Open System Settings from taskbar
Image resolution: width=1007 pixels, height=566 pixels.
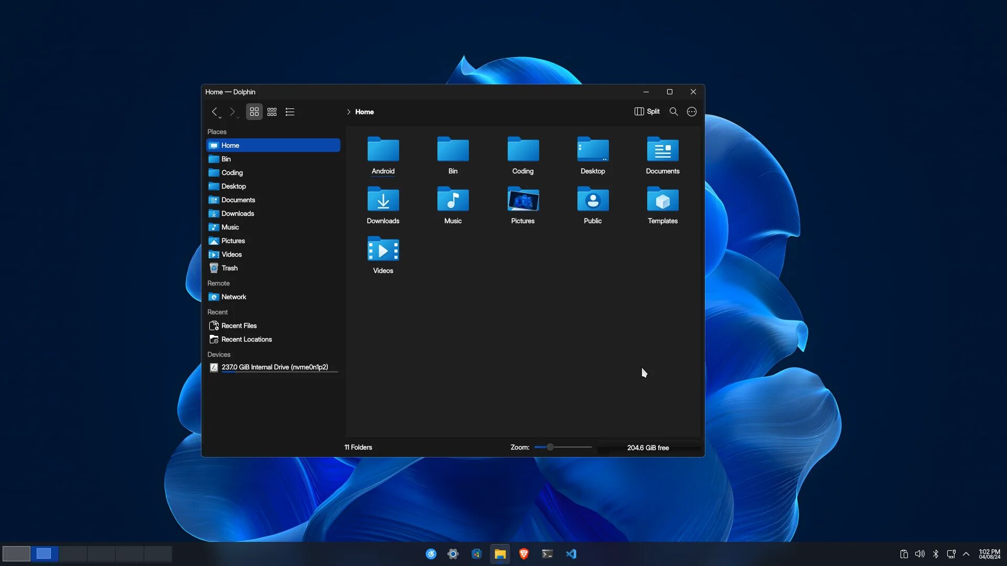(453, 554)
